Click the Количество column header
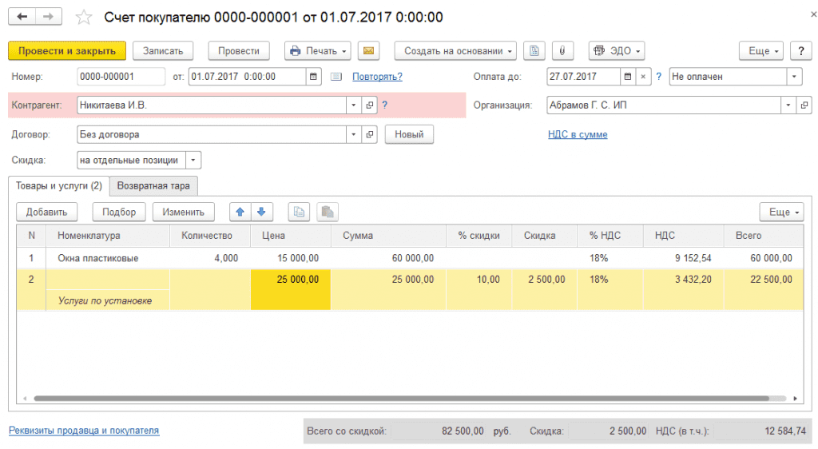818x449 pixels. (x=210, y=236)
